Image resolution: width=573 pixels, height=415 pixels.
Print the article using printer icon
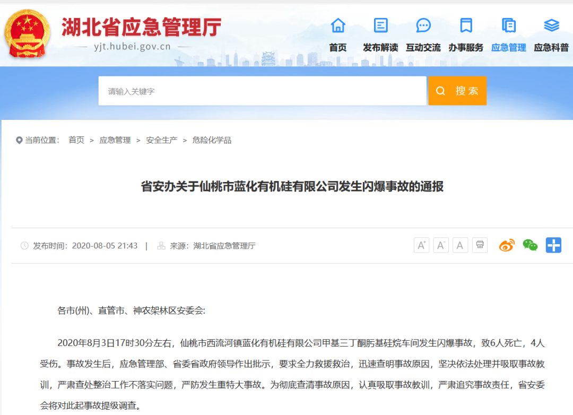tap(480, 245)
